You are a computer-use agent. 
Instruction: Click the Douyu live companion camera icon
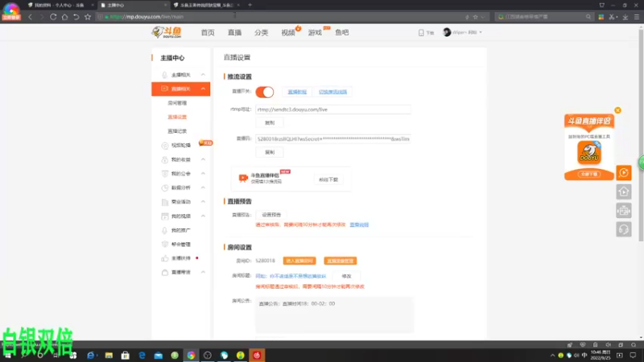click(243, 178)
